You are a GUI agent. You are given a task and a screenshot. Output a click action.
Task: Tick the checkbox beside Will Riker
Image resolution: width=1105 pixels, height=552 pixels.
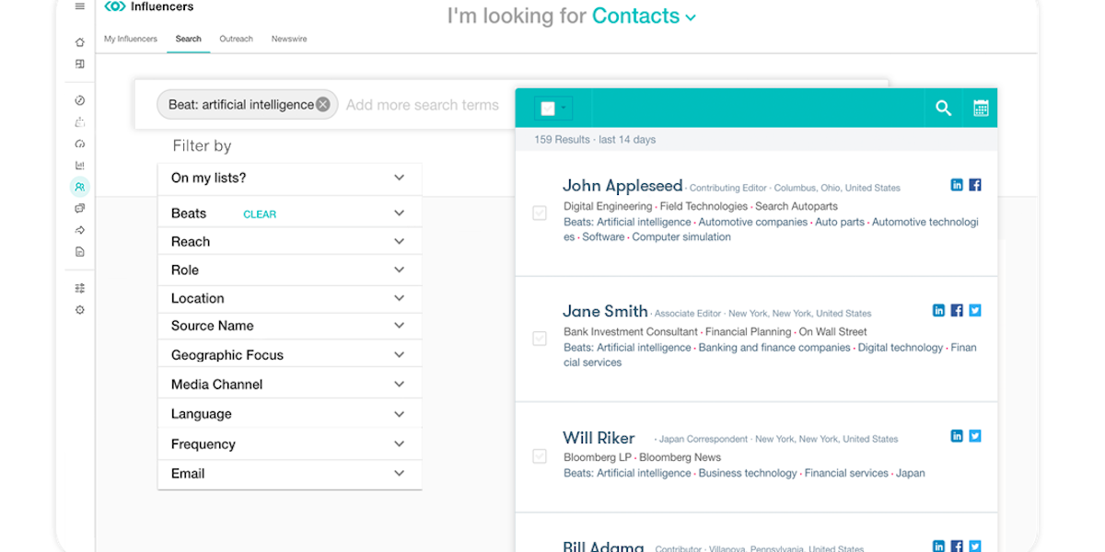coord(540,456)
